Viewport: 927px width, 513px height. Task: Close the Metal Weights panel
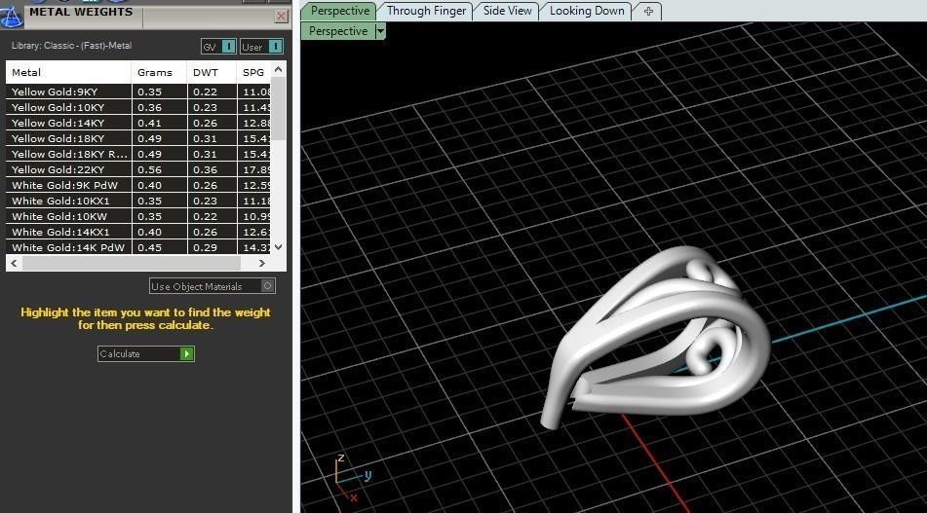coord(282,17)
